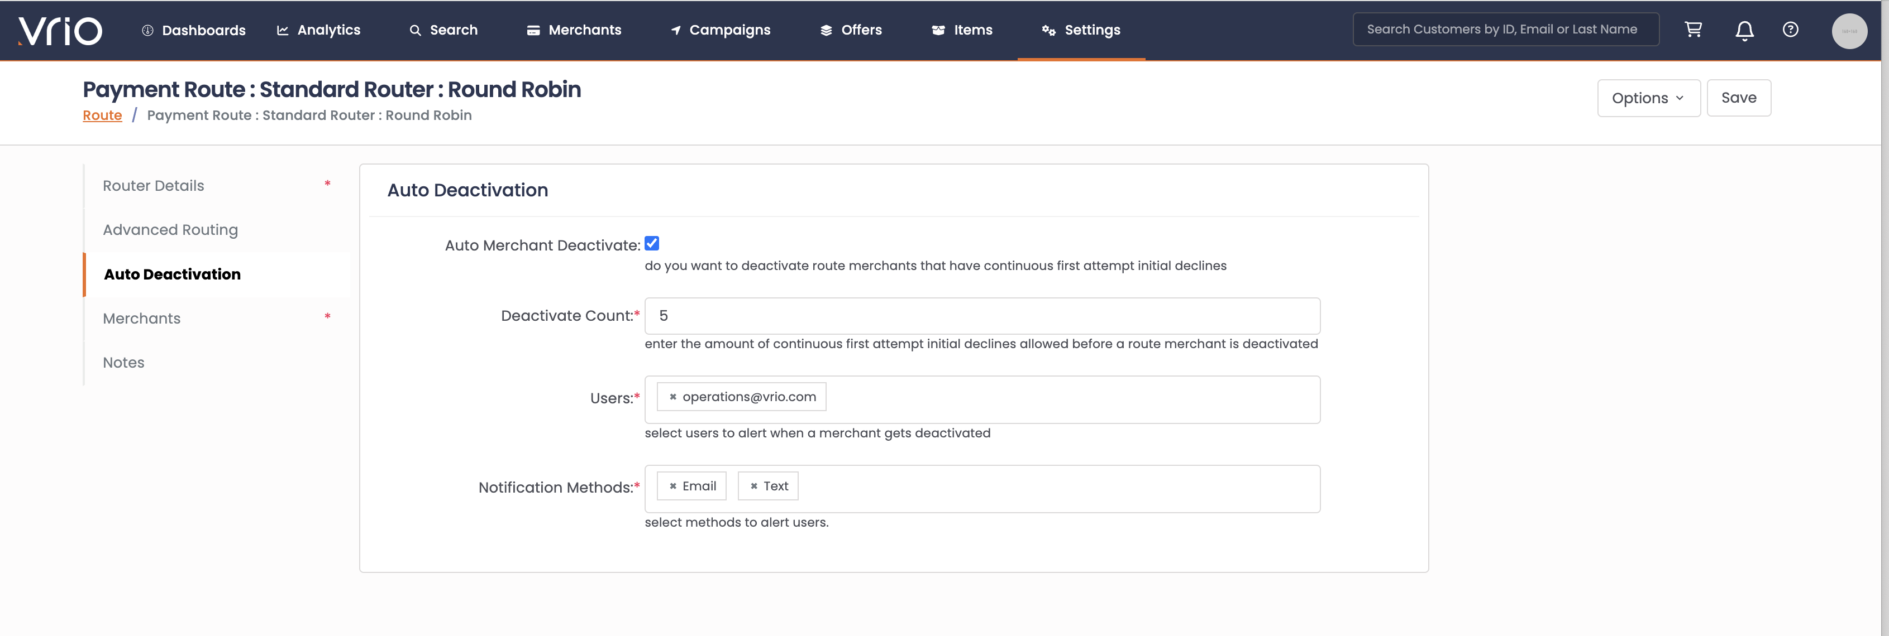Click into the Notification Methods multi-select

tap(982, 489)
